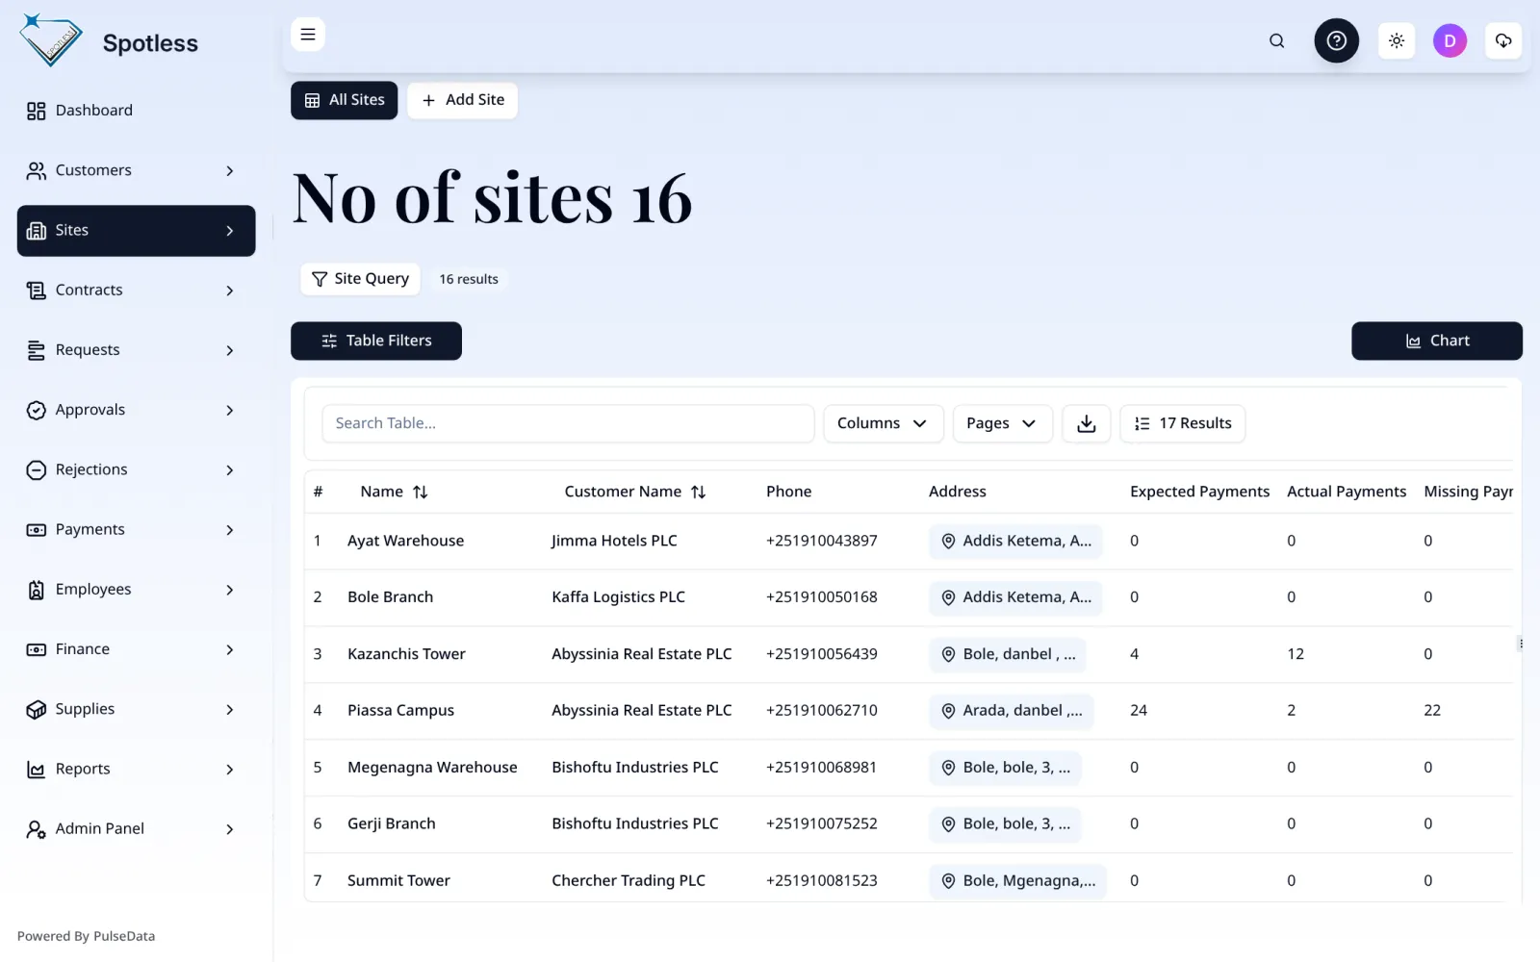Viewport: 1540px width, 962px height.
Task: Expand the Admin Panel menu chevron
Action: (229, 829)
